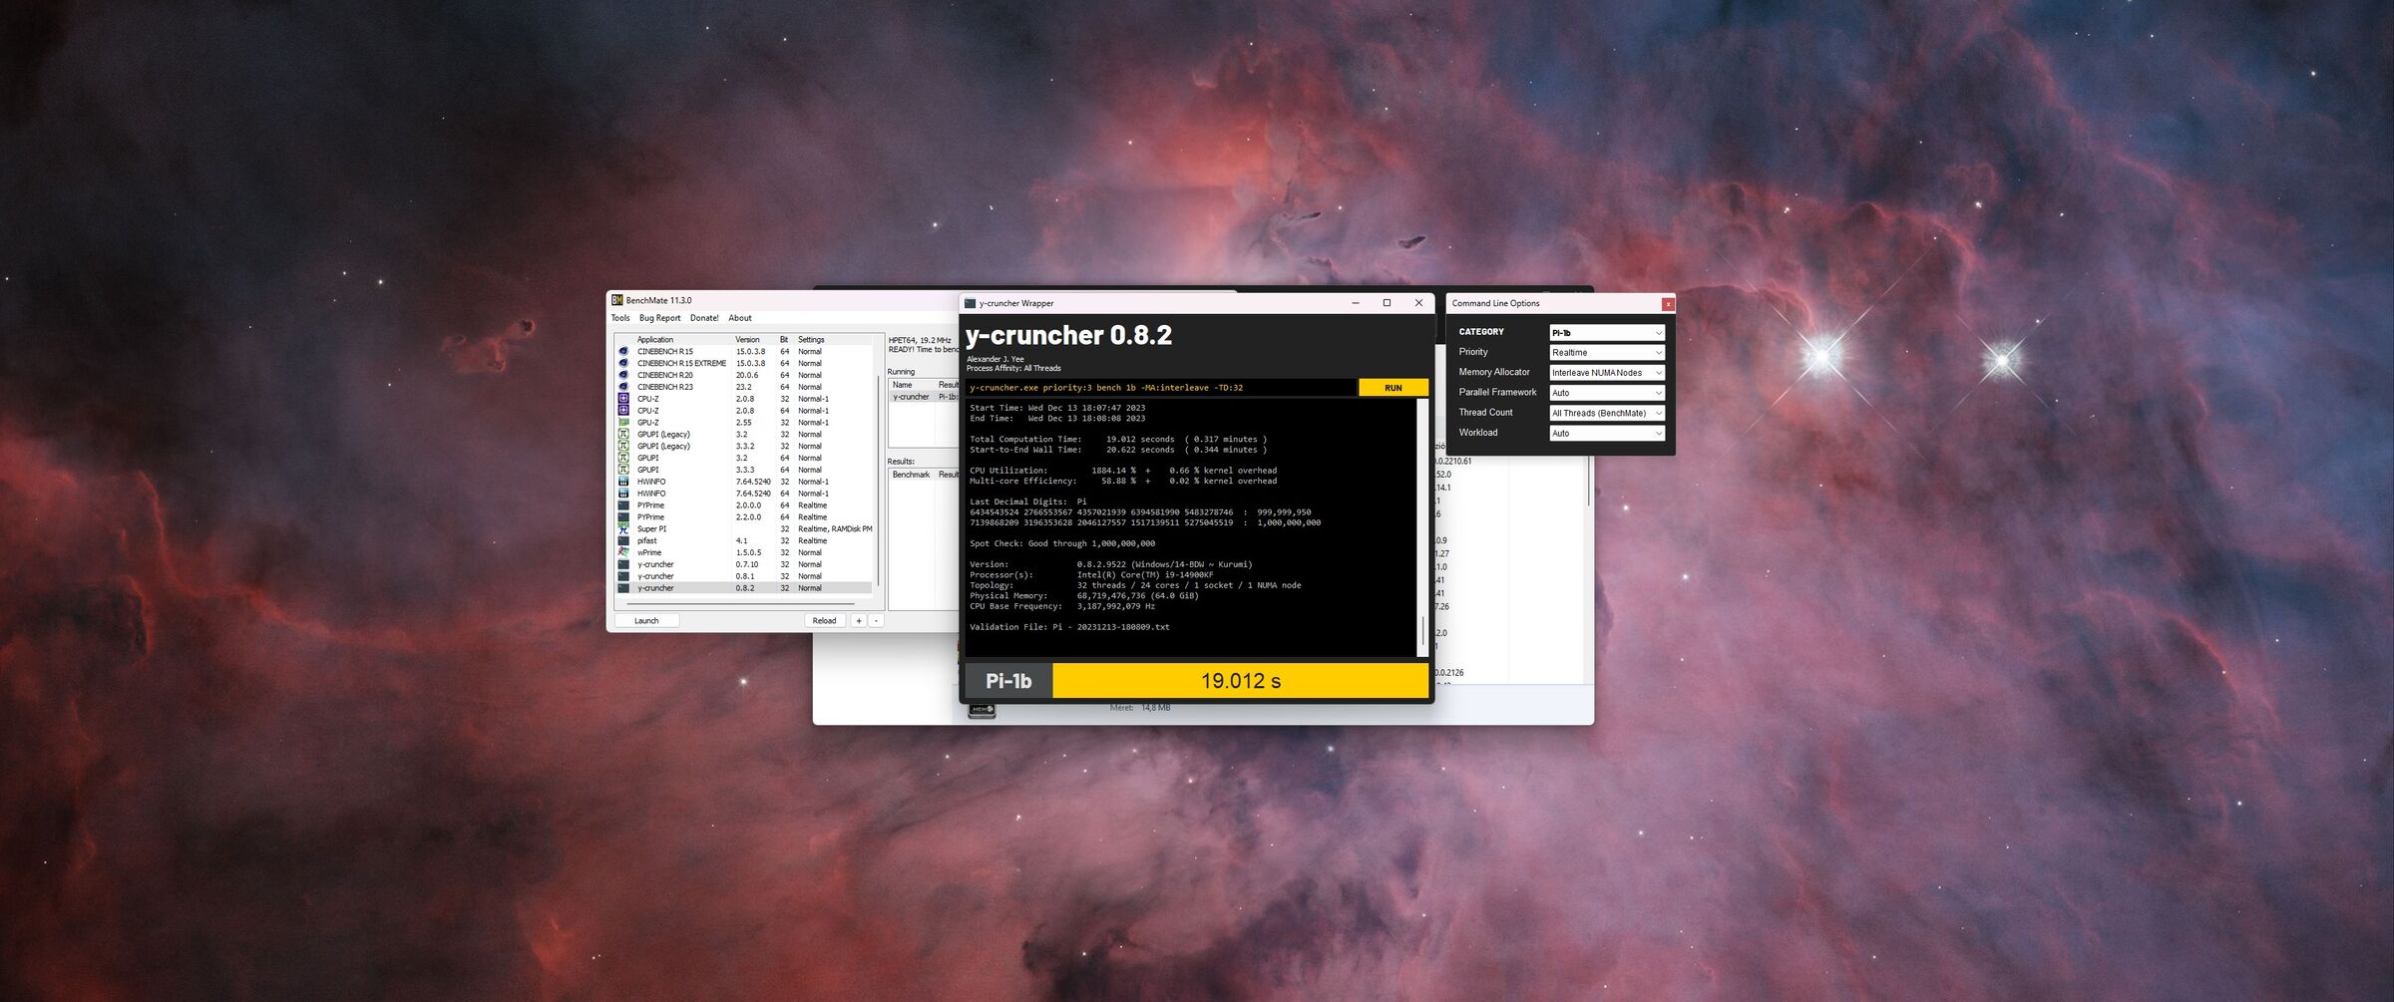Open the Workload dropdown
The width and height of the screenshot is (2394, 1002).
click(x=1607, y=433)
